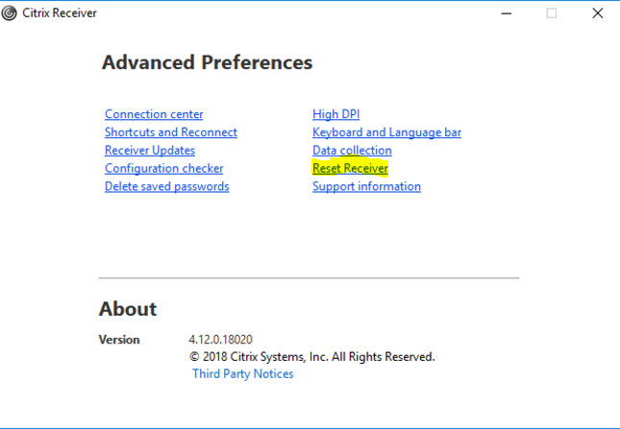Open Keyboard and Language bar settings
The image size is (620, 429).
tap(386, 132)
